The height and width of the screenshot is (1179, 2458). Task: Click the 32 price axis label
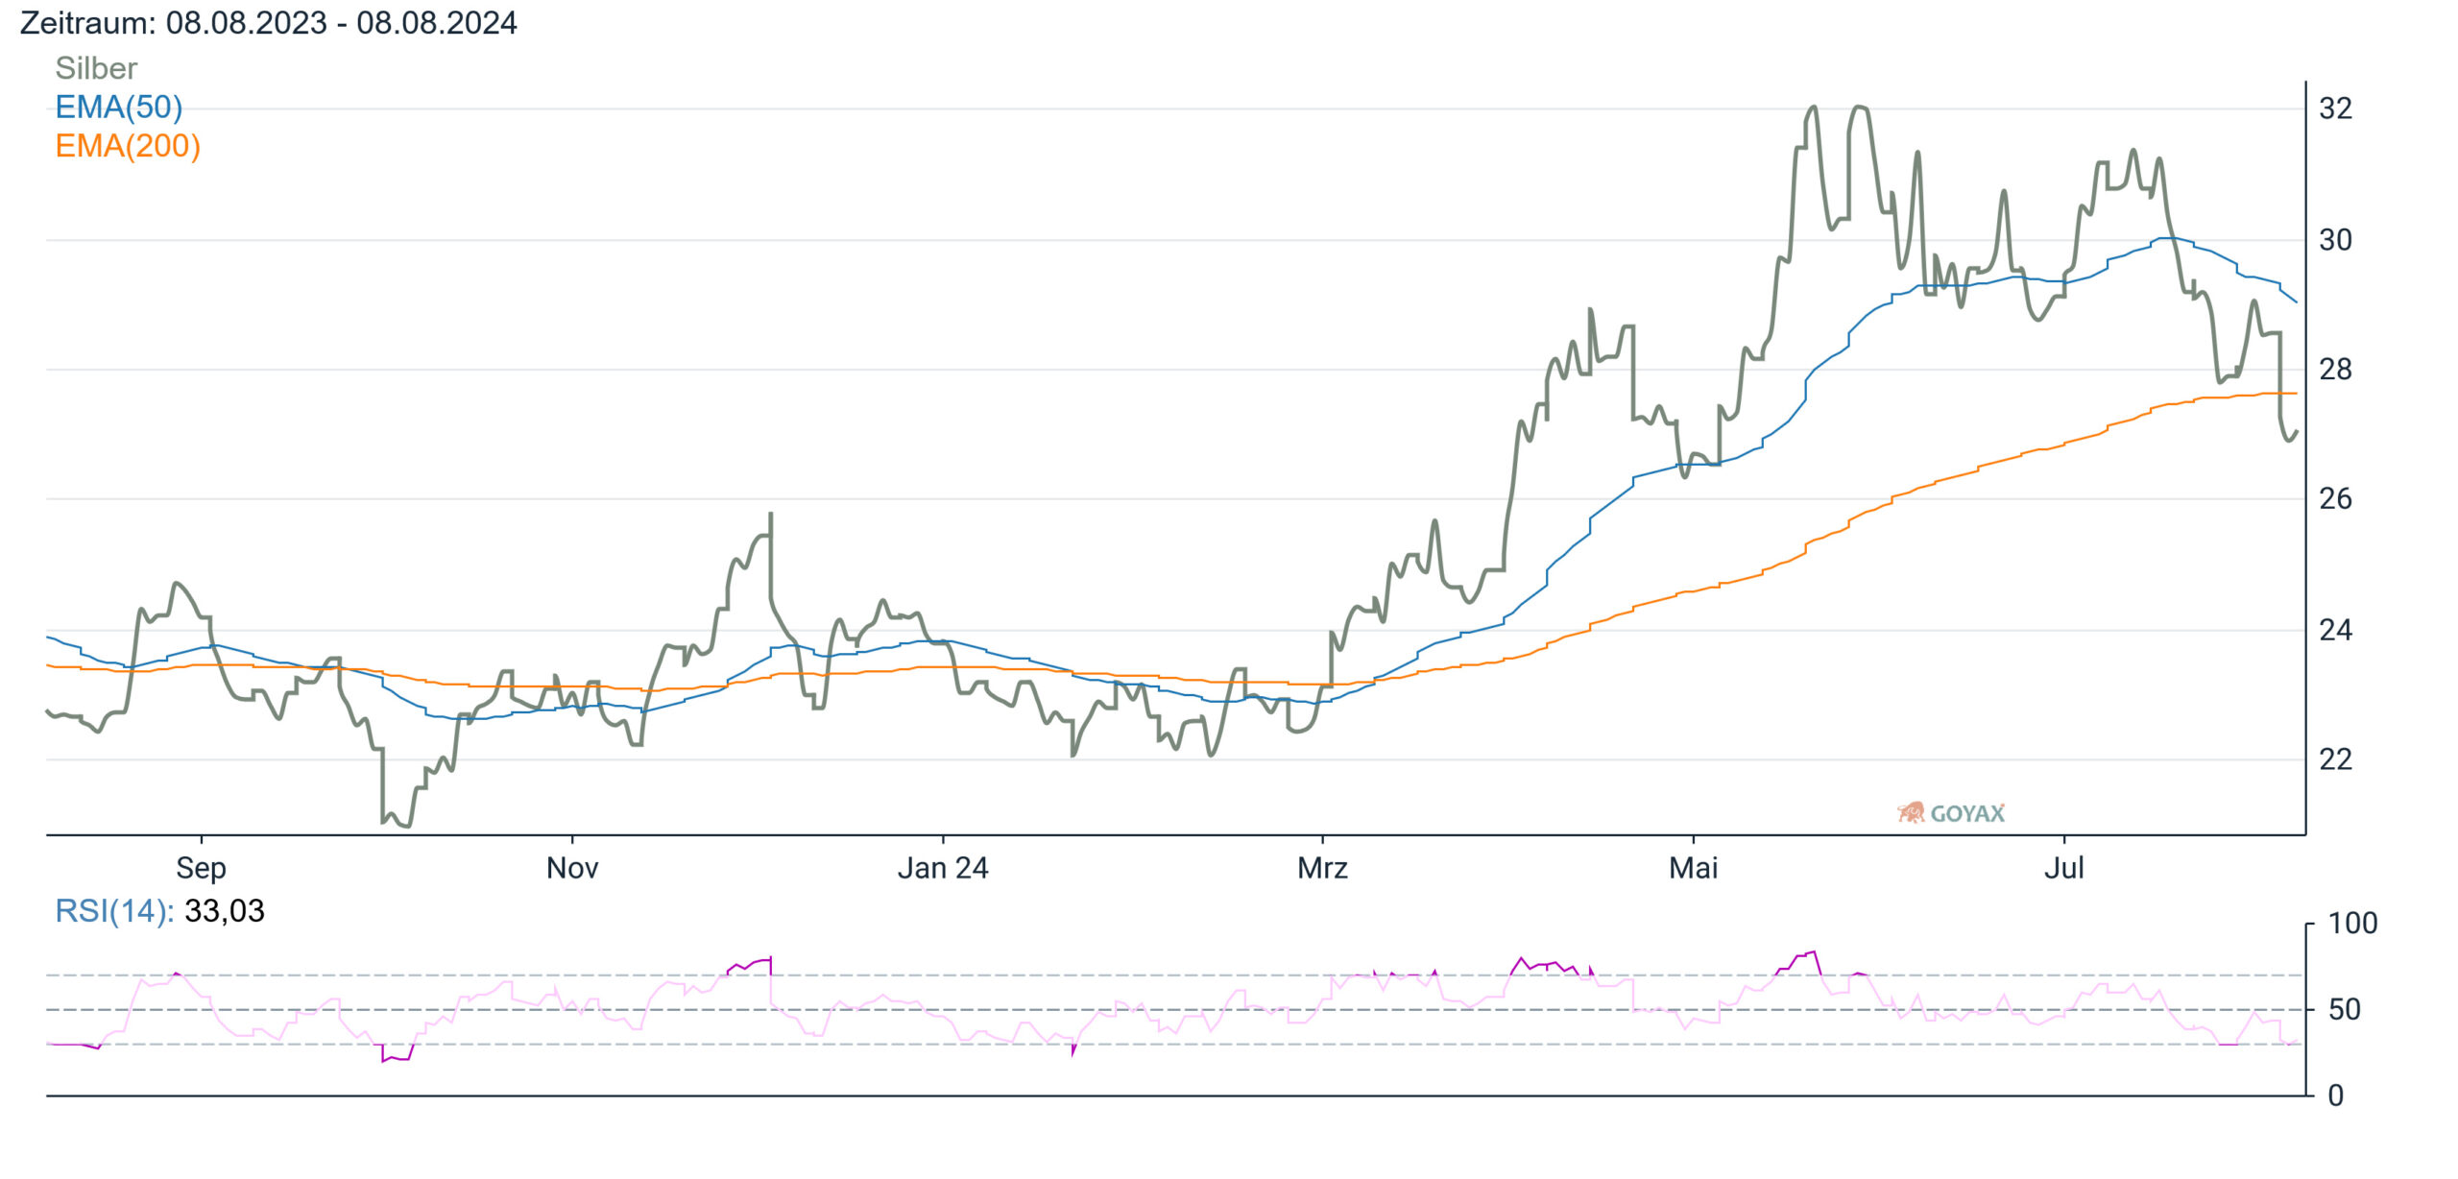[2336, 108]
